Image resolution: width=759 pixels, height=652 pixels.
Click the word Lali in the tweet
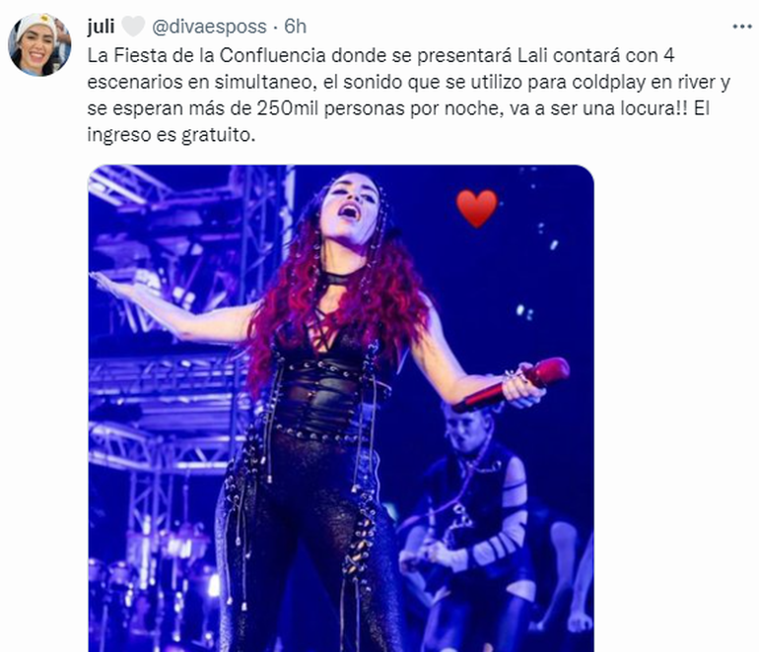533,55
